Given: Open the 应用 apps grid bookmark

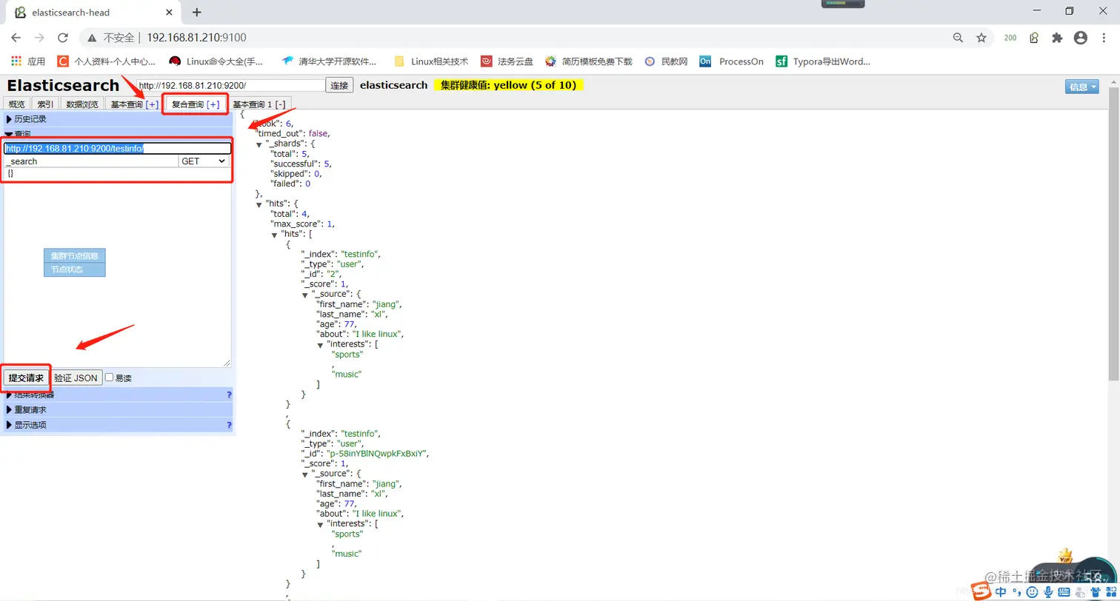Looking at the screenshot, I should [x=28, y=61].
